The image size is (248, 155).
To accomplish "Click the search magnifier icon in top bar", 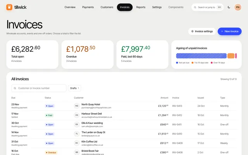I will pyautogui.click(x=195, y=7).
